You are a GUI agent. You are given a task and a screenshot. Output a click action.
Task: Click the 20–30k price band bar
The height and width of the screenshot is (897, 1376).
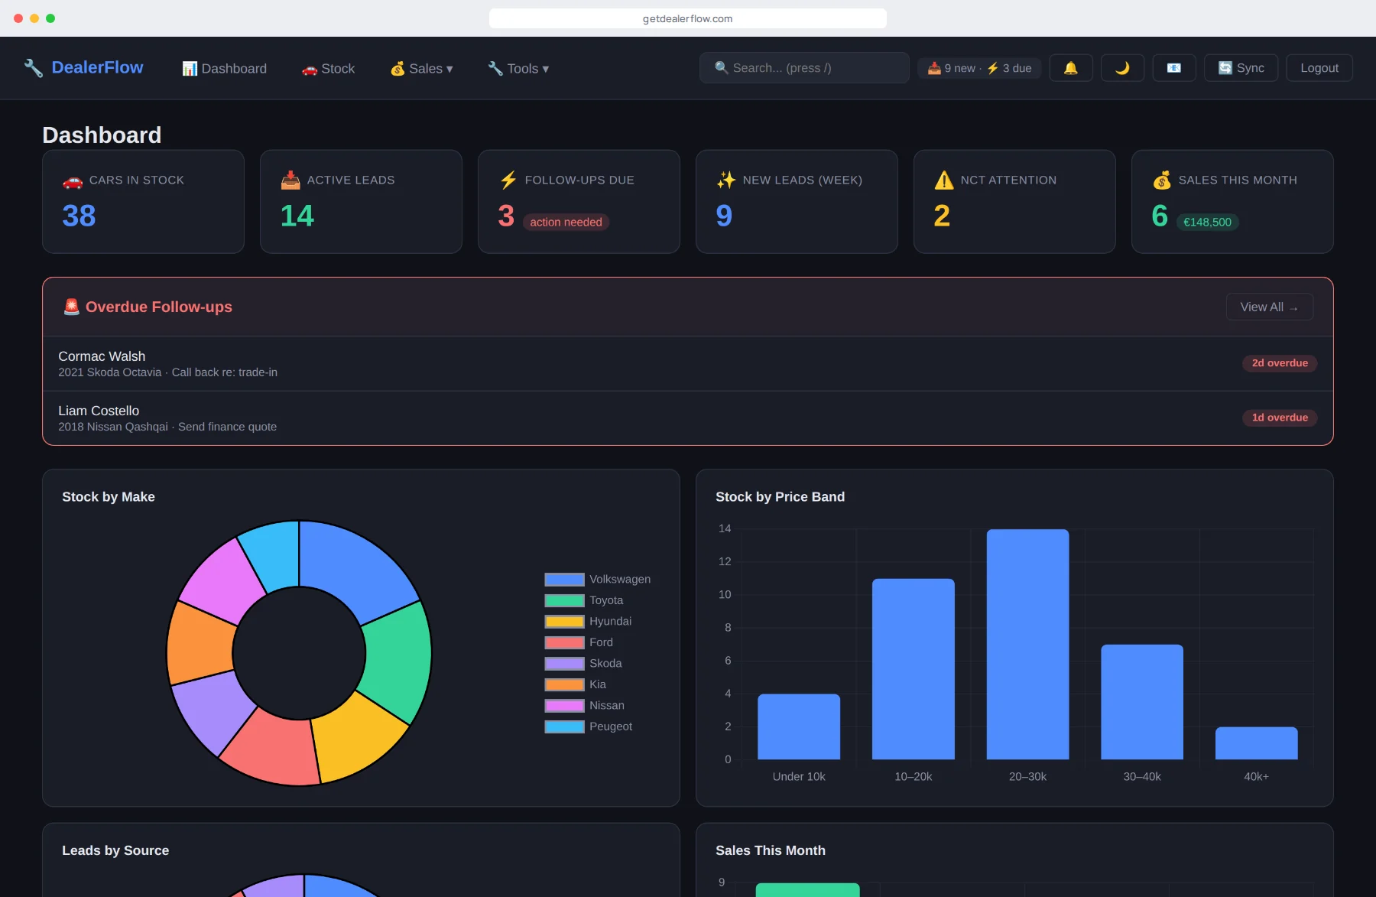tap(1027, 644)
